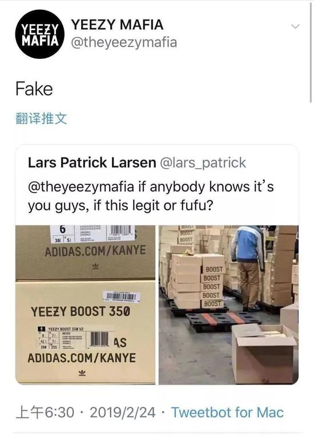This screenshot has width=314, height=436.
Task: Click the page scrollbar on the right
Action: pyautogui.click(x=311, y=53)
